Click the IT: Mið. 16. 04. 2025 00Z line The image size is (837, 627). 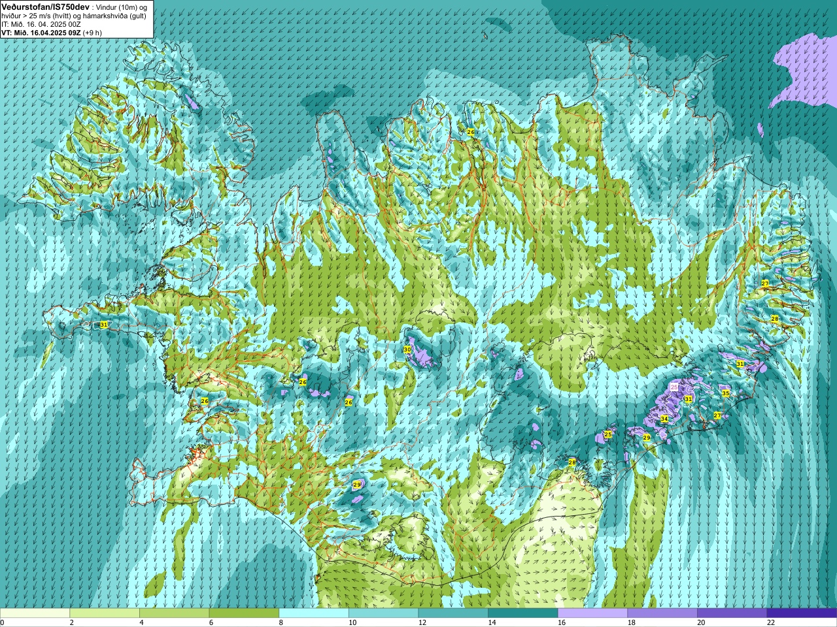point(41,24)
